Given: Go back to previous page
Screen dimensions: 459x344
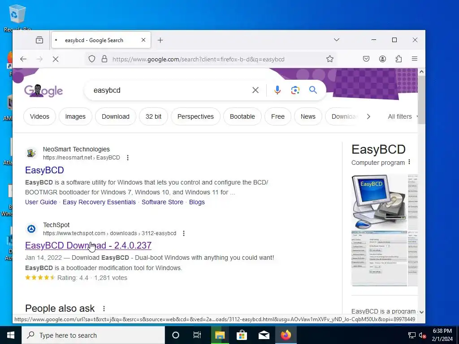Looking at the screenshot, I should [23, 59].
